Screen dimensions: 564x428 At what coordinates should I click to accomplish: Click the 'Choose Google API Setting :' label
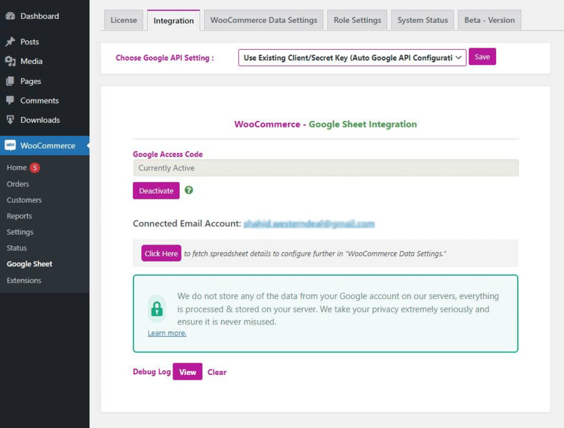164,58
